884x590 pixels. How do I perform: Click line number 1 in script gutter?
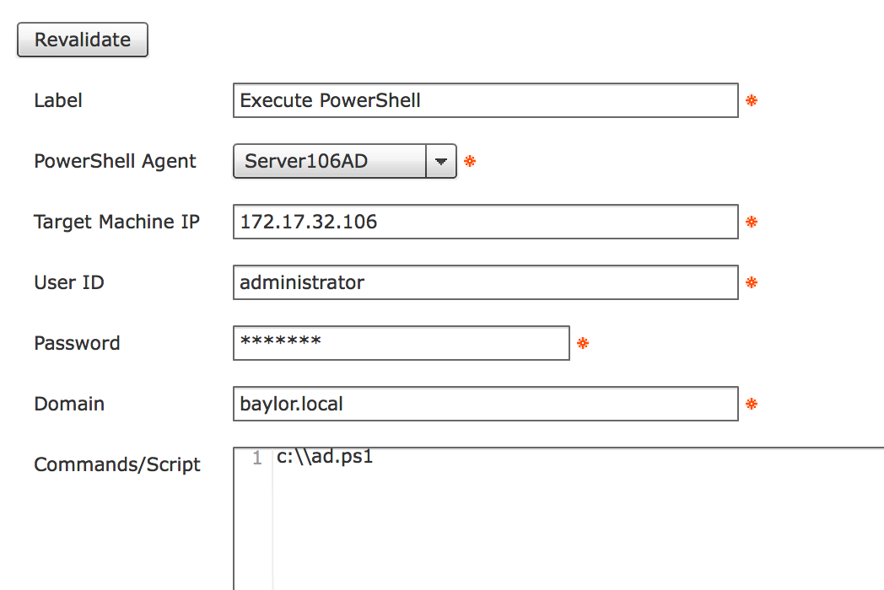257,458
